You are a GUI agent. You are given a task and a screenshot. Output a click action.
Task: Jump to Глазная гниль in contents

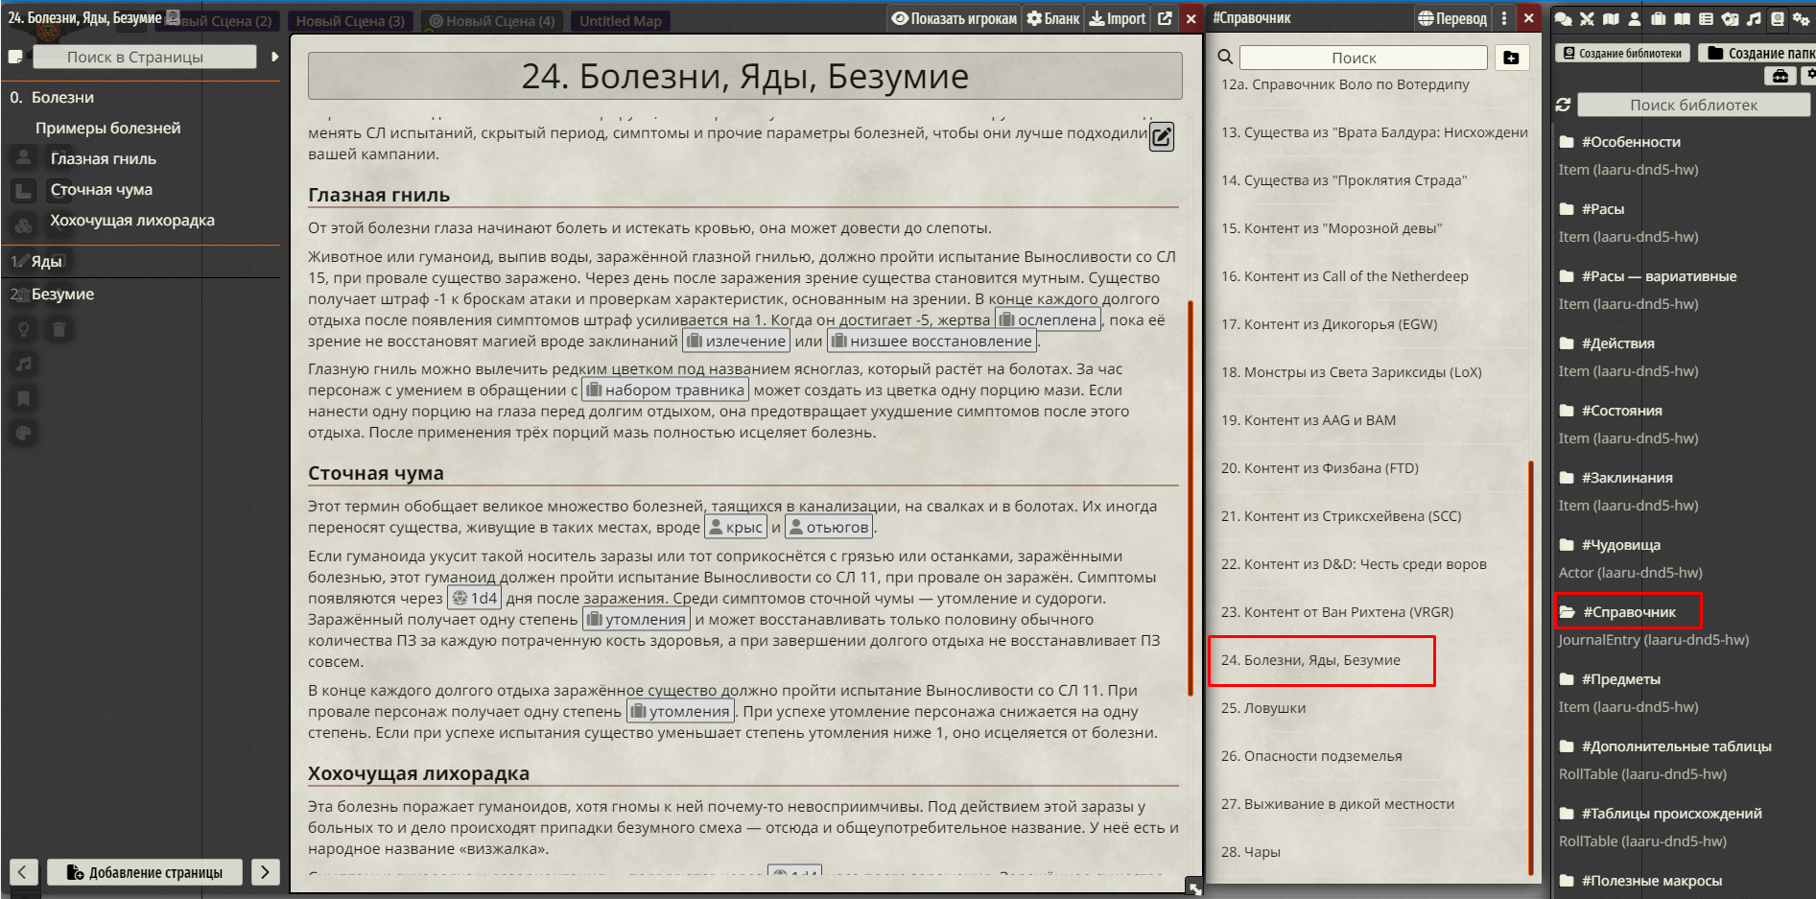pos(103,159)
